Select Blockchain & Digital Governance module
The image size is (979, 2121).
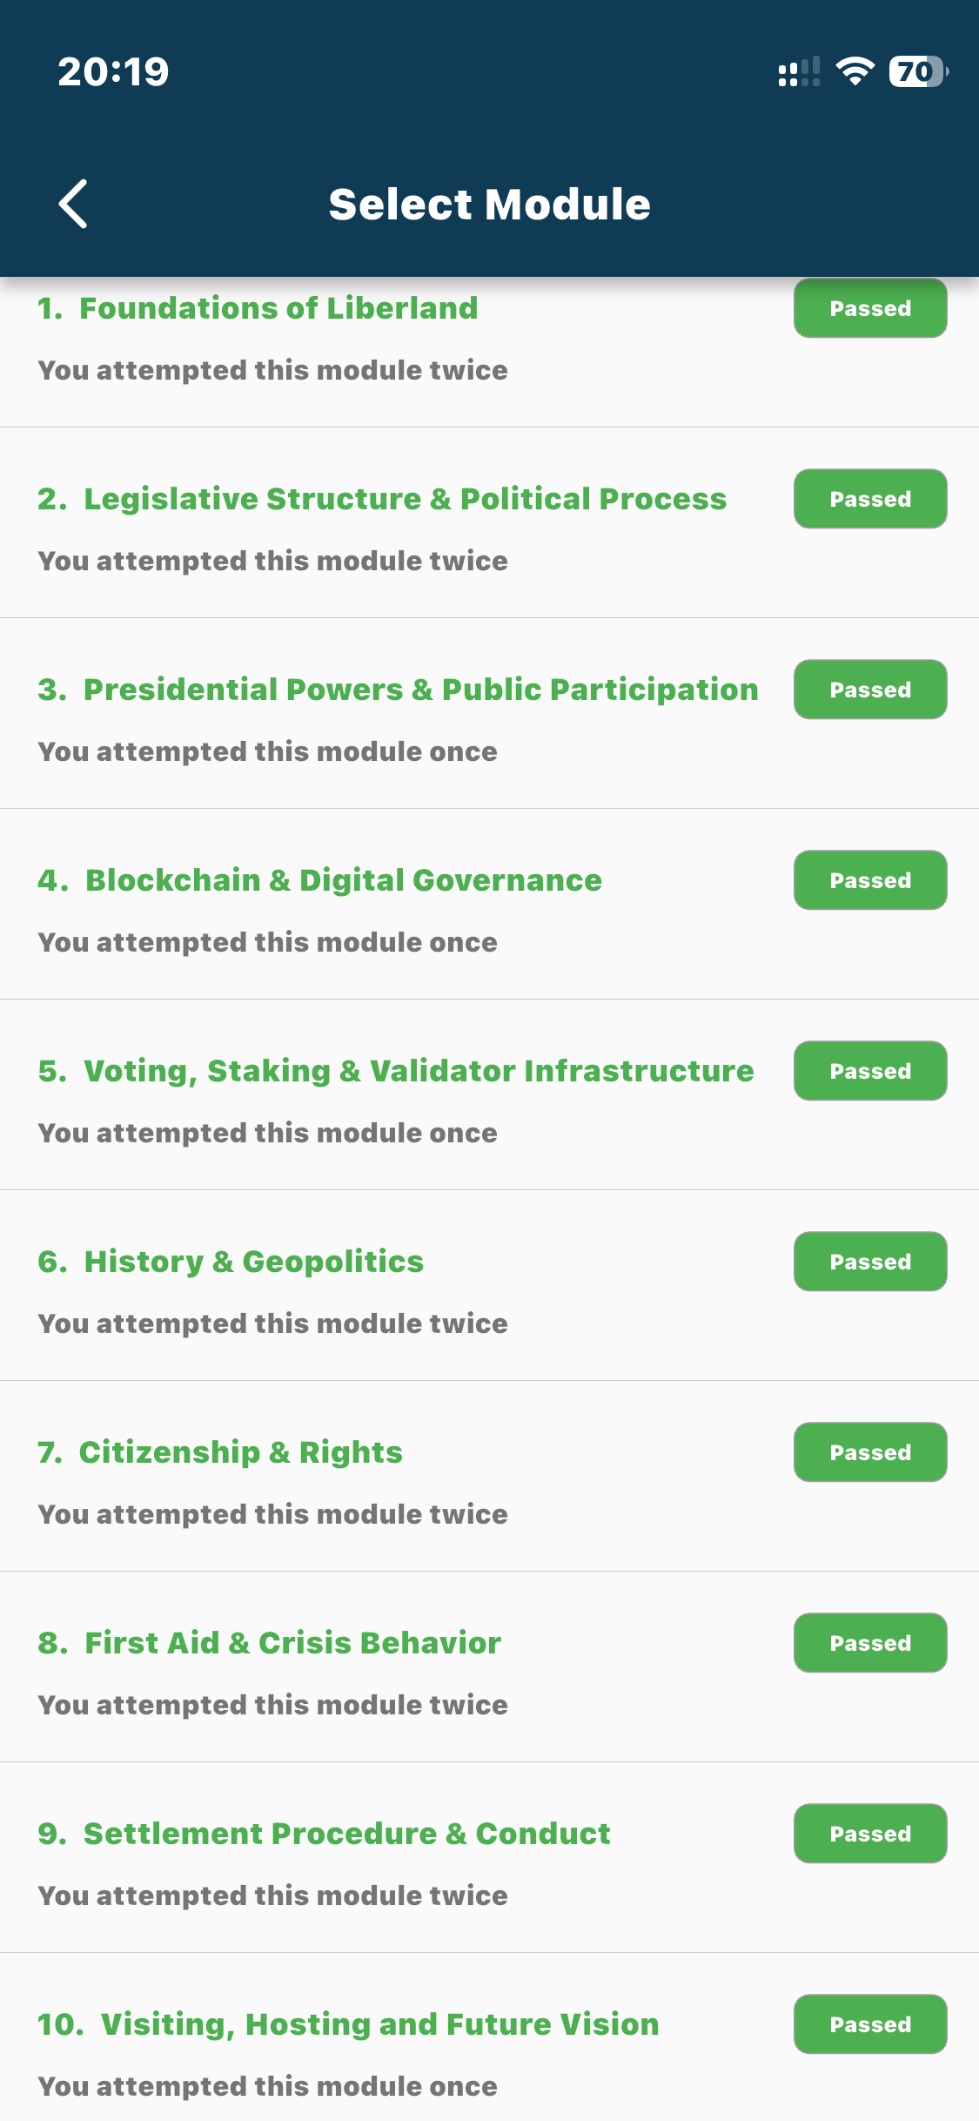click(343, 880)
